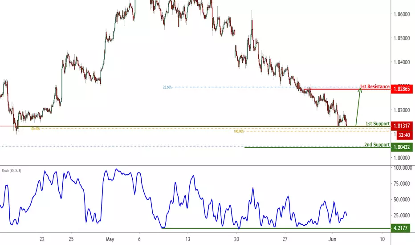The width and height of the screenshot is (415, 245).
Task: Click the 1.82865 resistance price tag
Action: [402, 89]
